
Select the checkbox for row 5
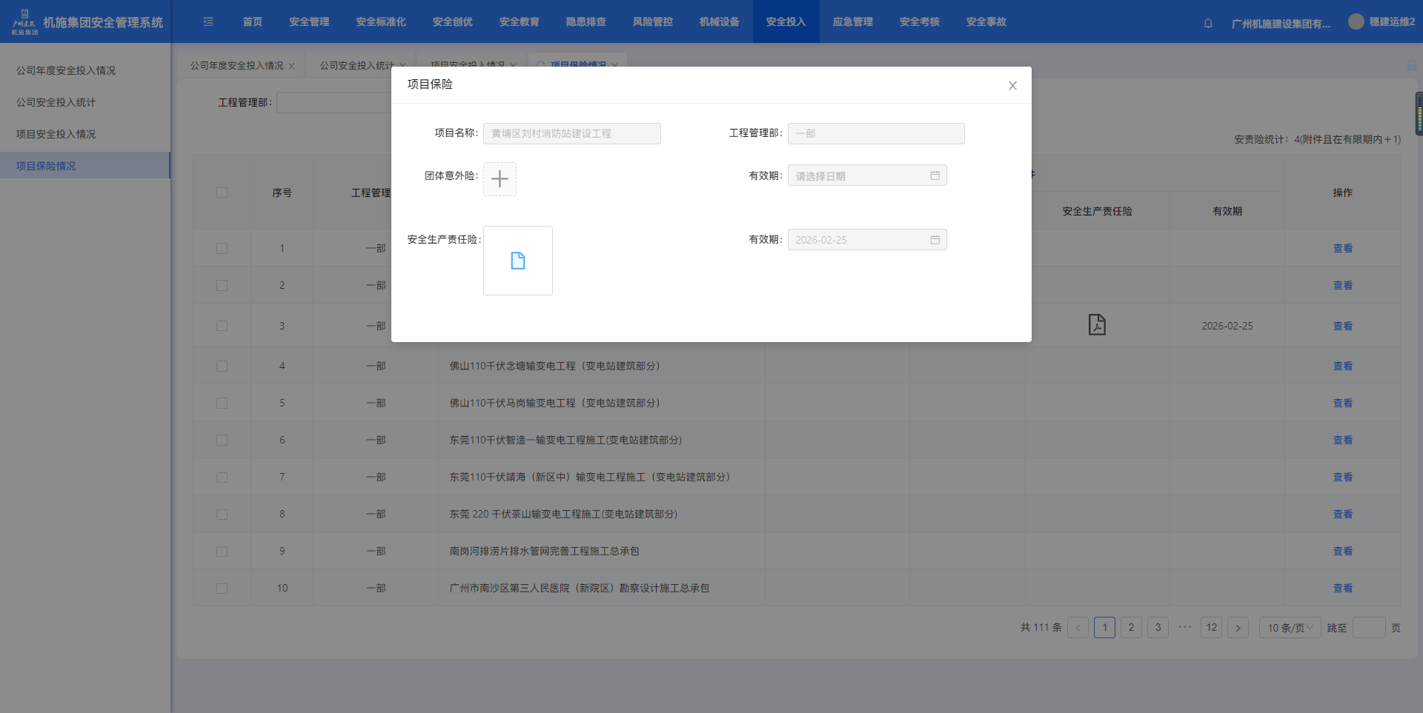point(222,404)
